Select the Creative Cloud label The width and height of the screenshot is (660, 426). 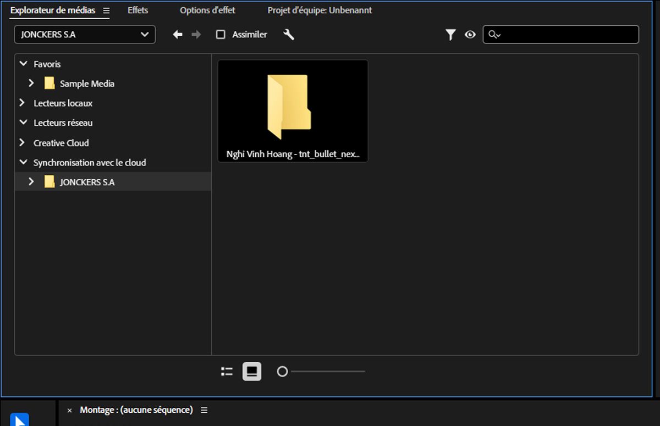[x=61, y=143]
